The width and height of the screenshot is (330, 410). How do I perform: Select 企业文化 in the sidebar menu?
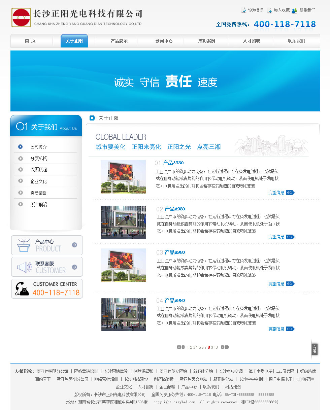(39, 181)
